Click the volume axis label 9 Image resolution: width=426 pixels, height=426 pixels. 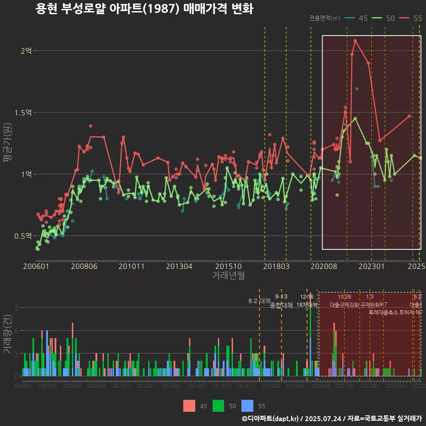(16, 308)
